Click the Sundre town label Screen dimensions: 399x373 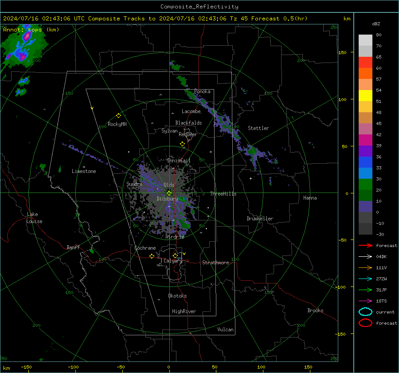pyautogui.click(x=134, y=184)
